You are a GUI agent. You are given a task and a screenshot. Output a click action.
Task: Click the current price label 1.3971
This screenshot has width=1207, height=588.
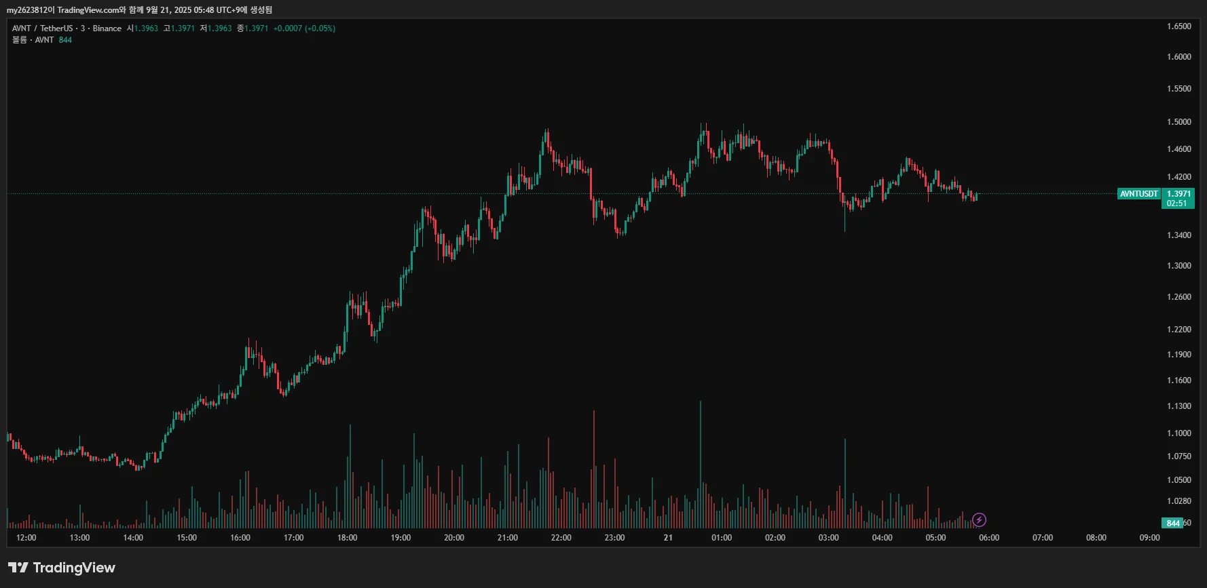[x=1178, y=194]
